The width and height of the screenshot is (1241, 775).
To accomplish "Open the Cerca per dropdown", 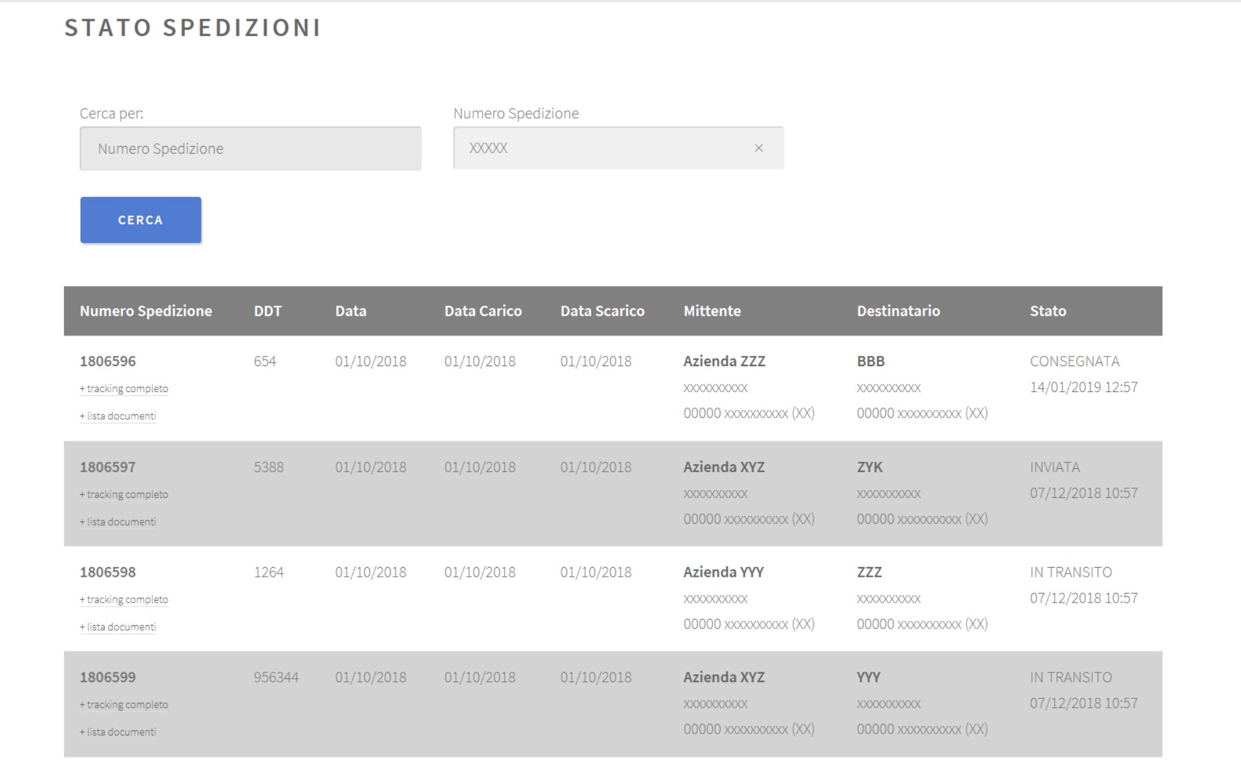I will pyautogui.click(x=251, y=149).
